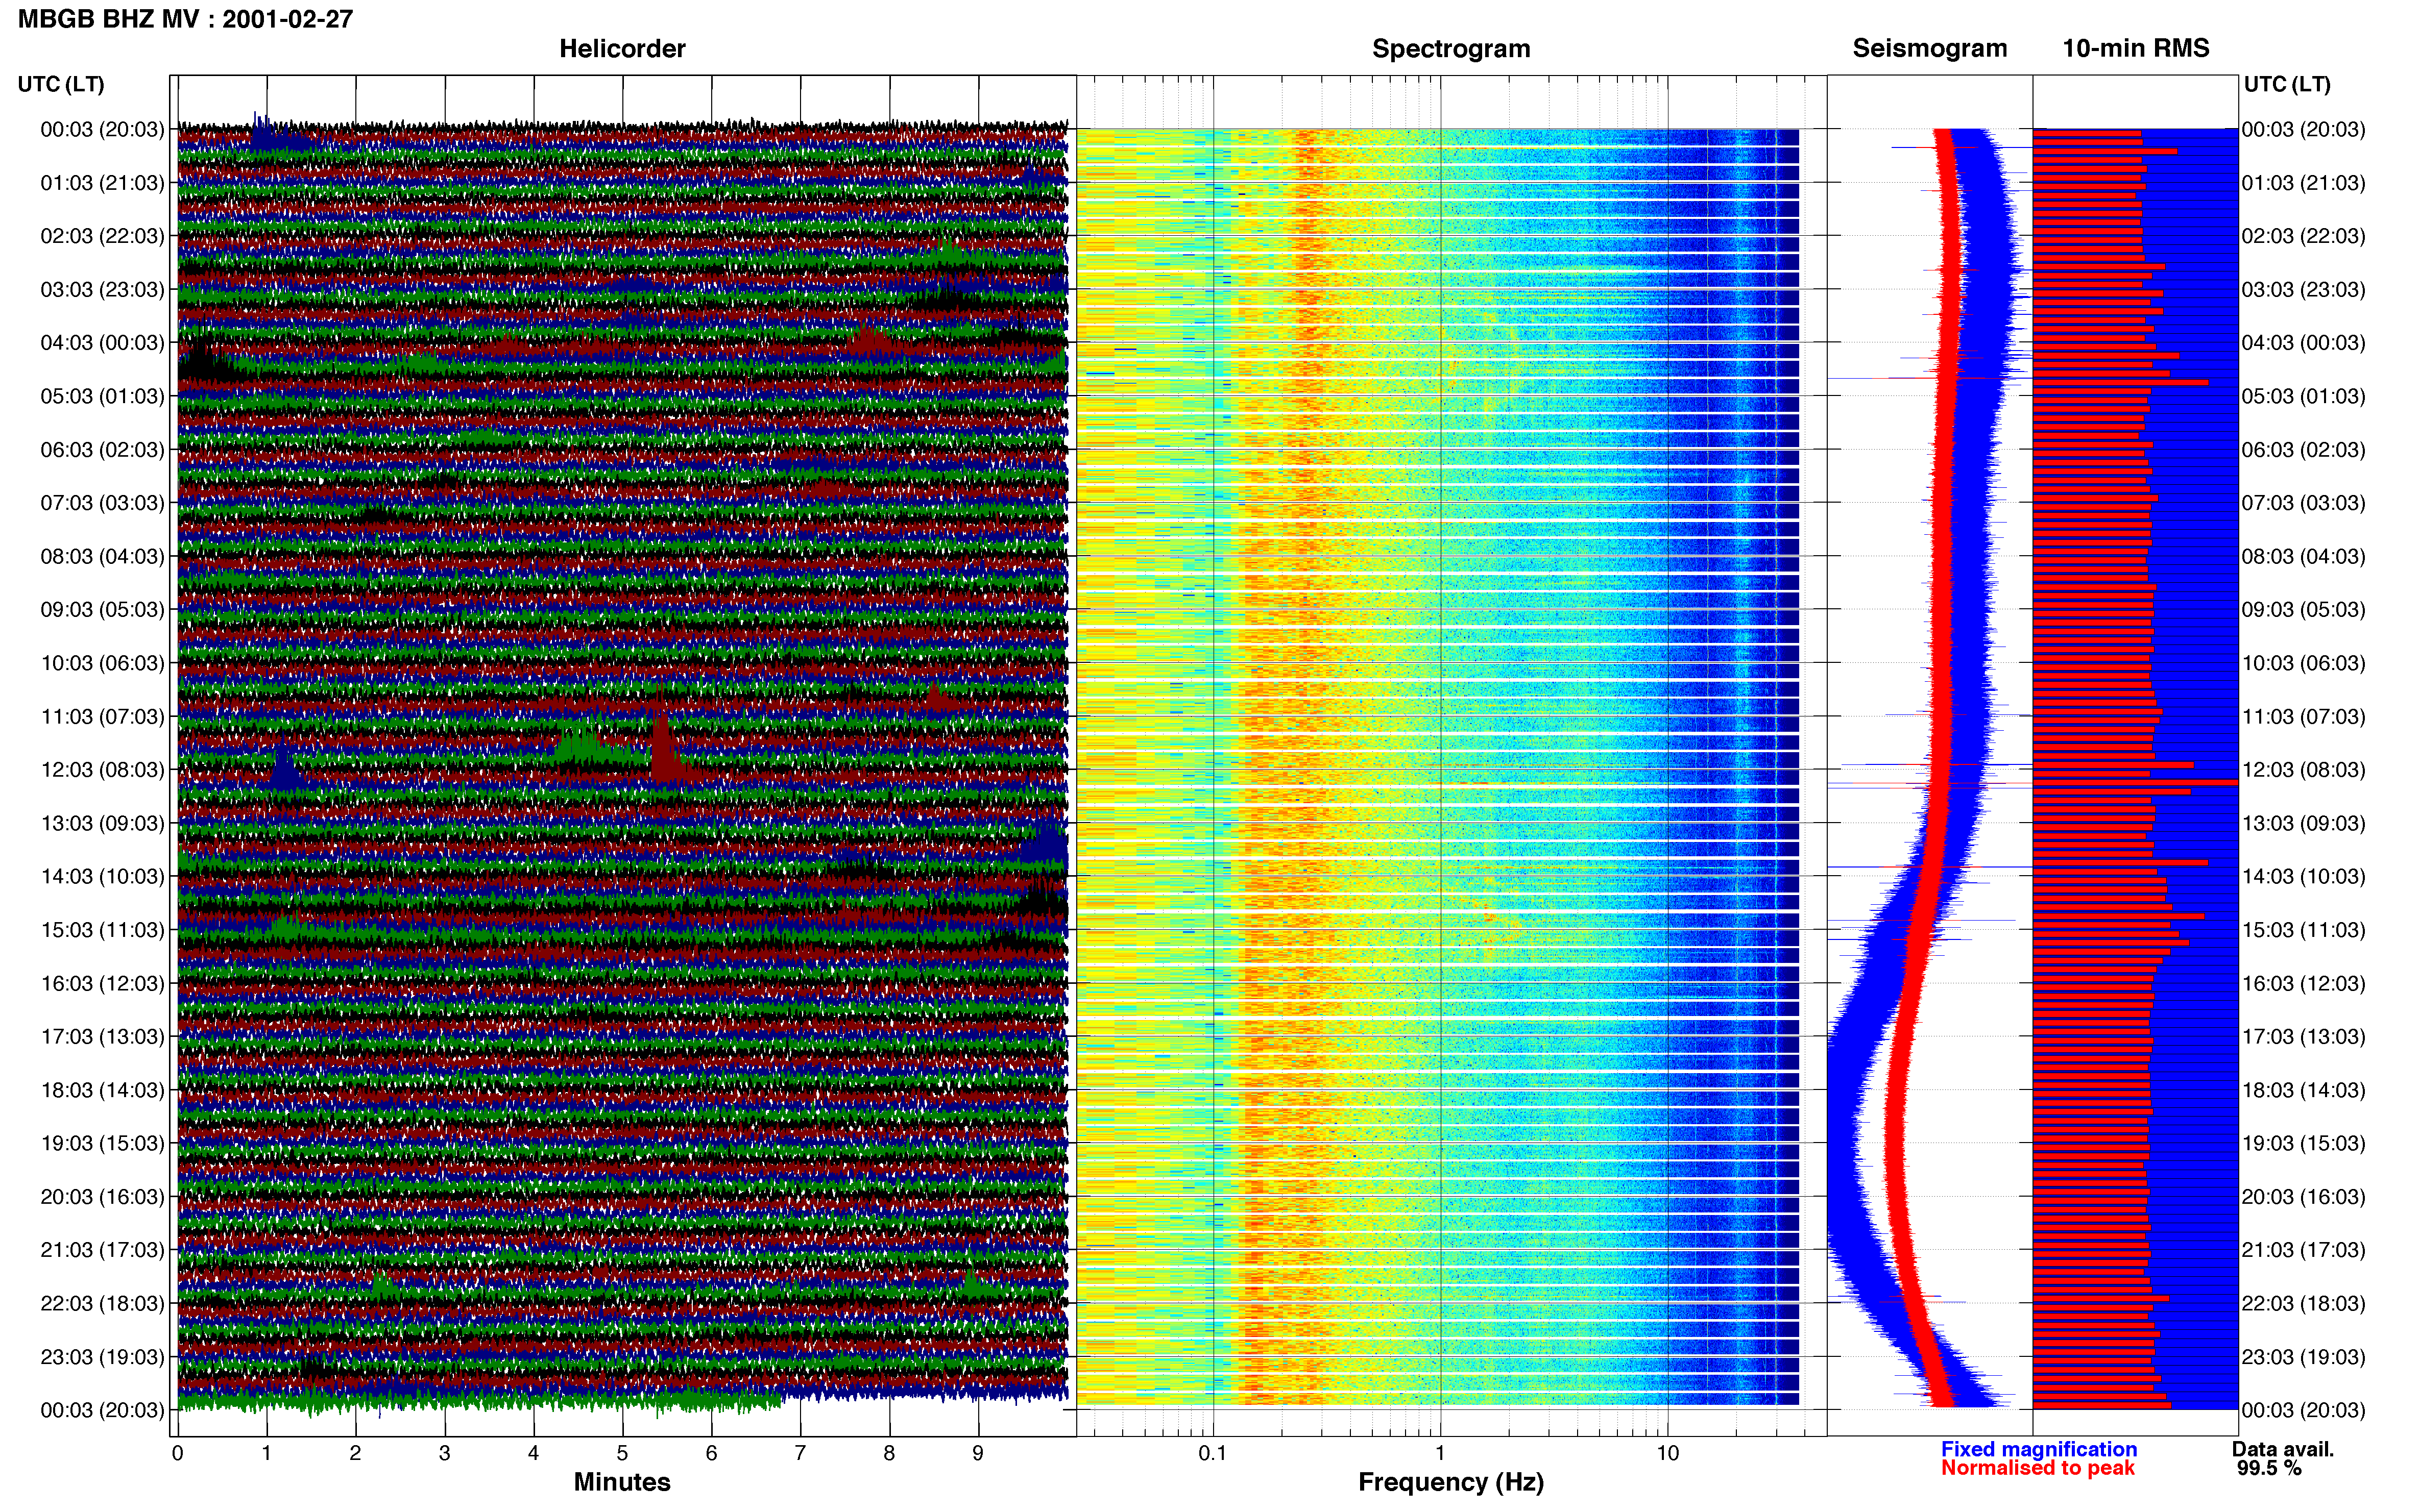The height and width of the screenshot is (1512, 2420).
Task: Click left time label 20:03 (16:03)
Action: pos(102,1197)
